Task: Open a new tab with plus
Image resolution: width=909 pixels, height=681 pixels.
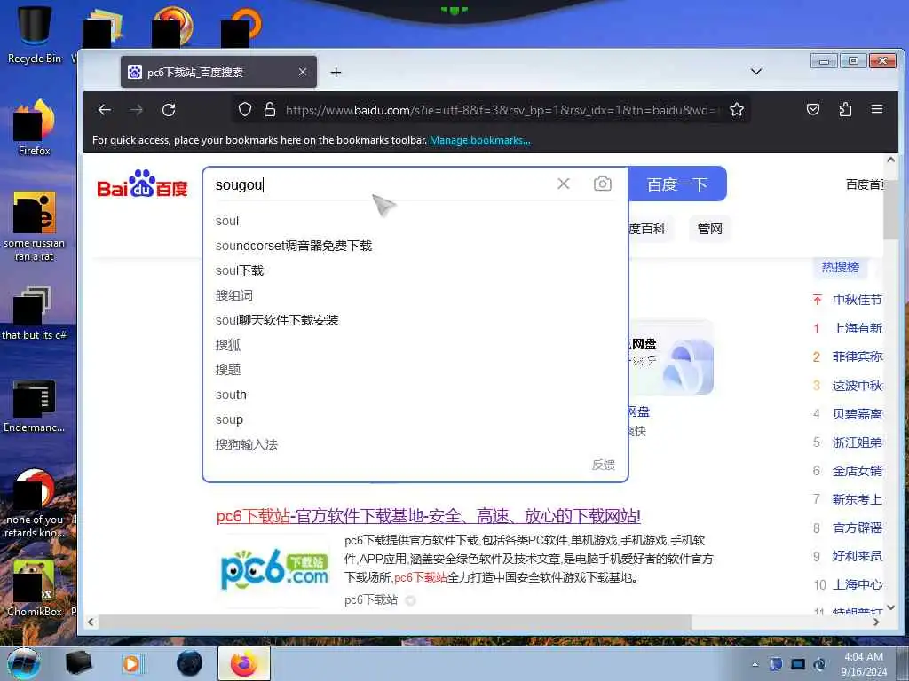Action: (336, 73)
